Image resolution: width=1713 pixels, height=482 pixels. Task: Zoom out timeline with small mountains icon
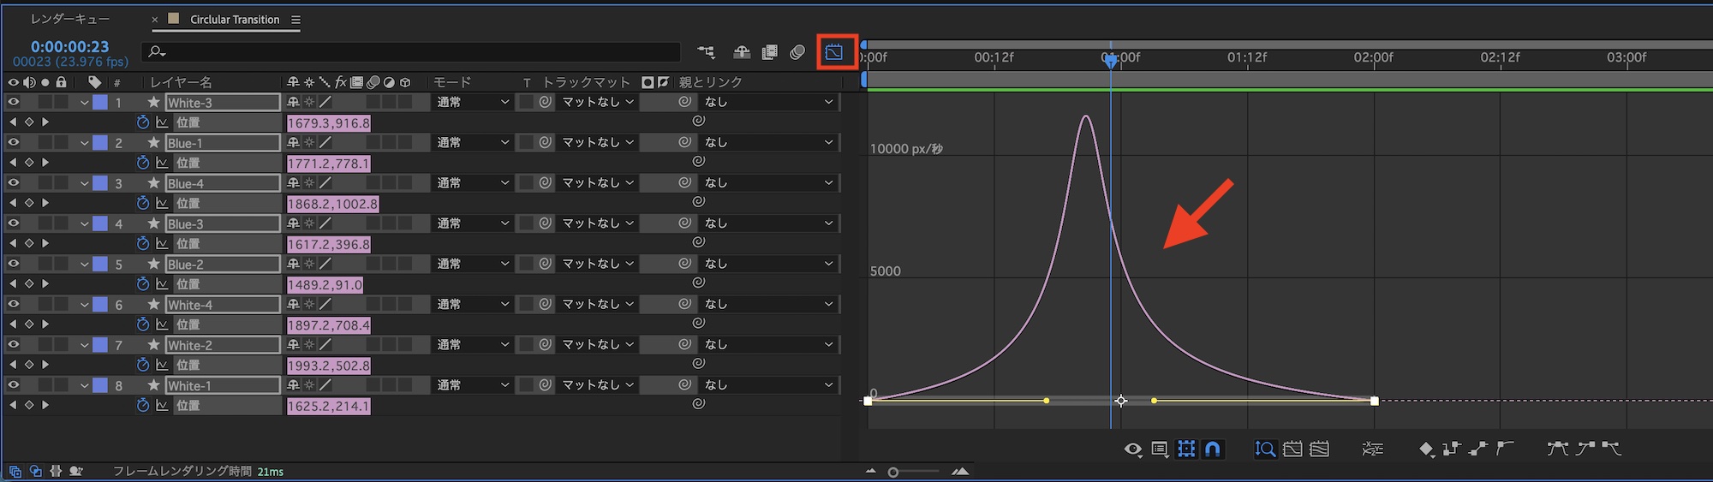[871, 471]
